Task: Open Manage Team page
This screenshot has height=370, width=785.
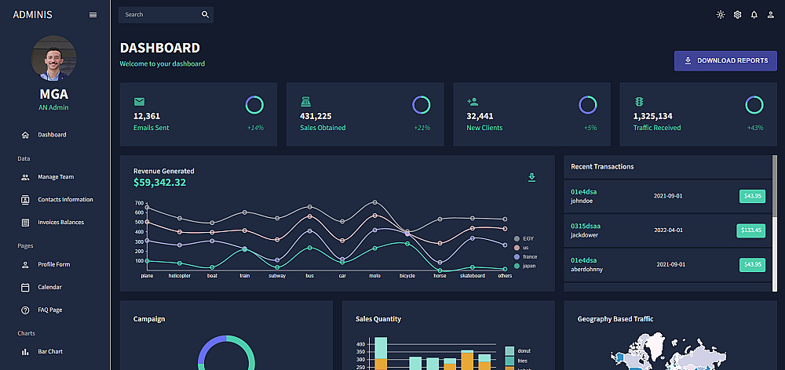Action: [54, 177]
